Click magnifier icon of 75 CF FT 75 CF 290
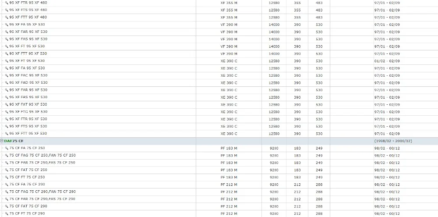This screenshot has height=217, width=438. [7, 213]
